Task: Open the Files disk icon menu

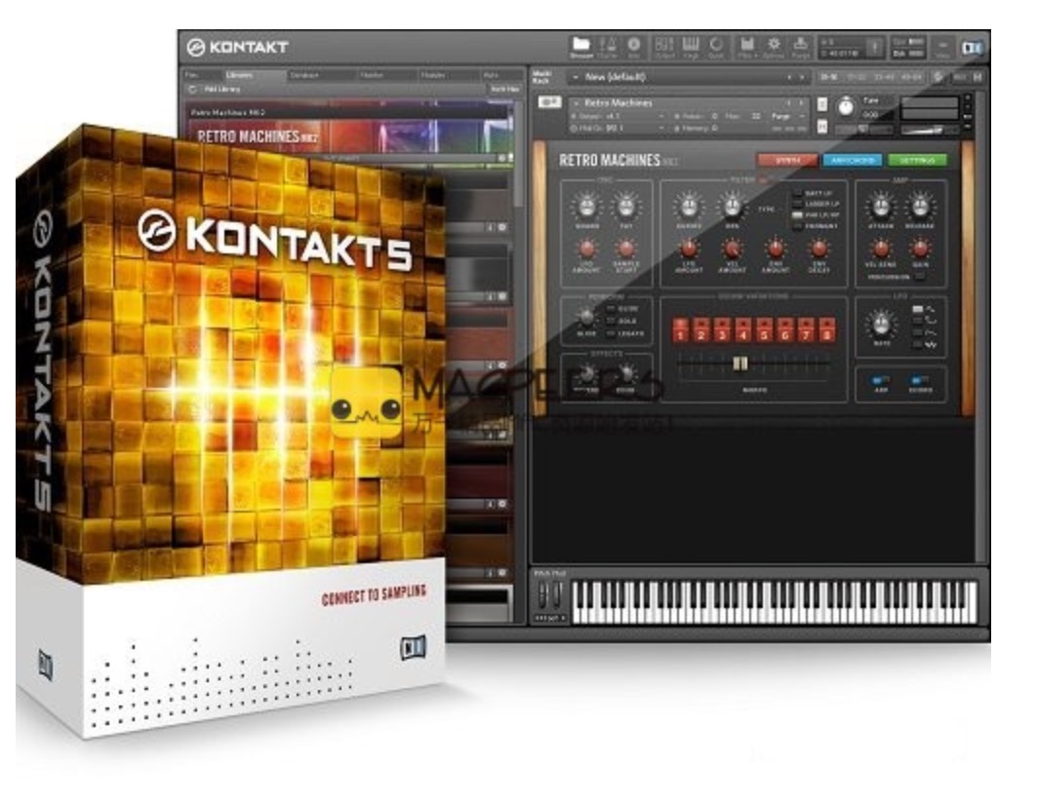Action: tap(746, 47)
